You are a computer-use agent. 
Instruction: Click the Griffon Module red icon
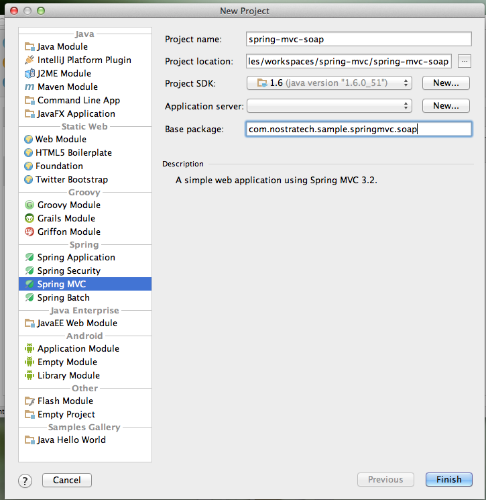pos(29,232)
